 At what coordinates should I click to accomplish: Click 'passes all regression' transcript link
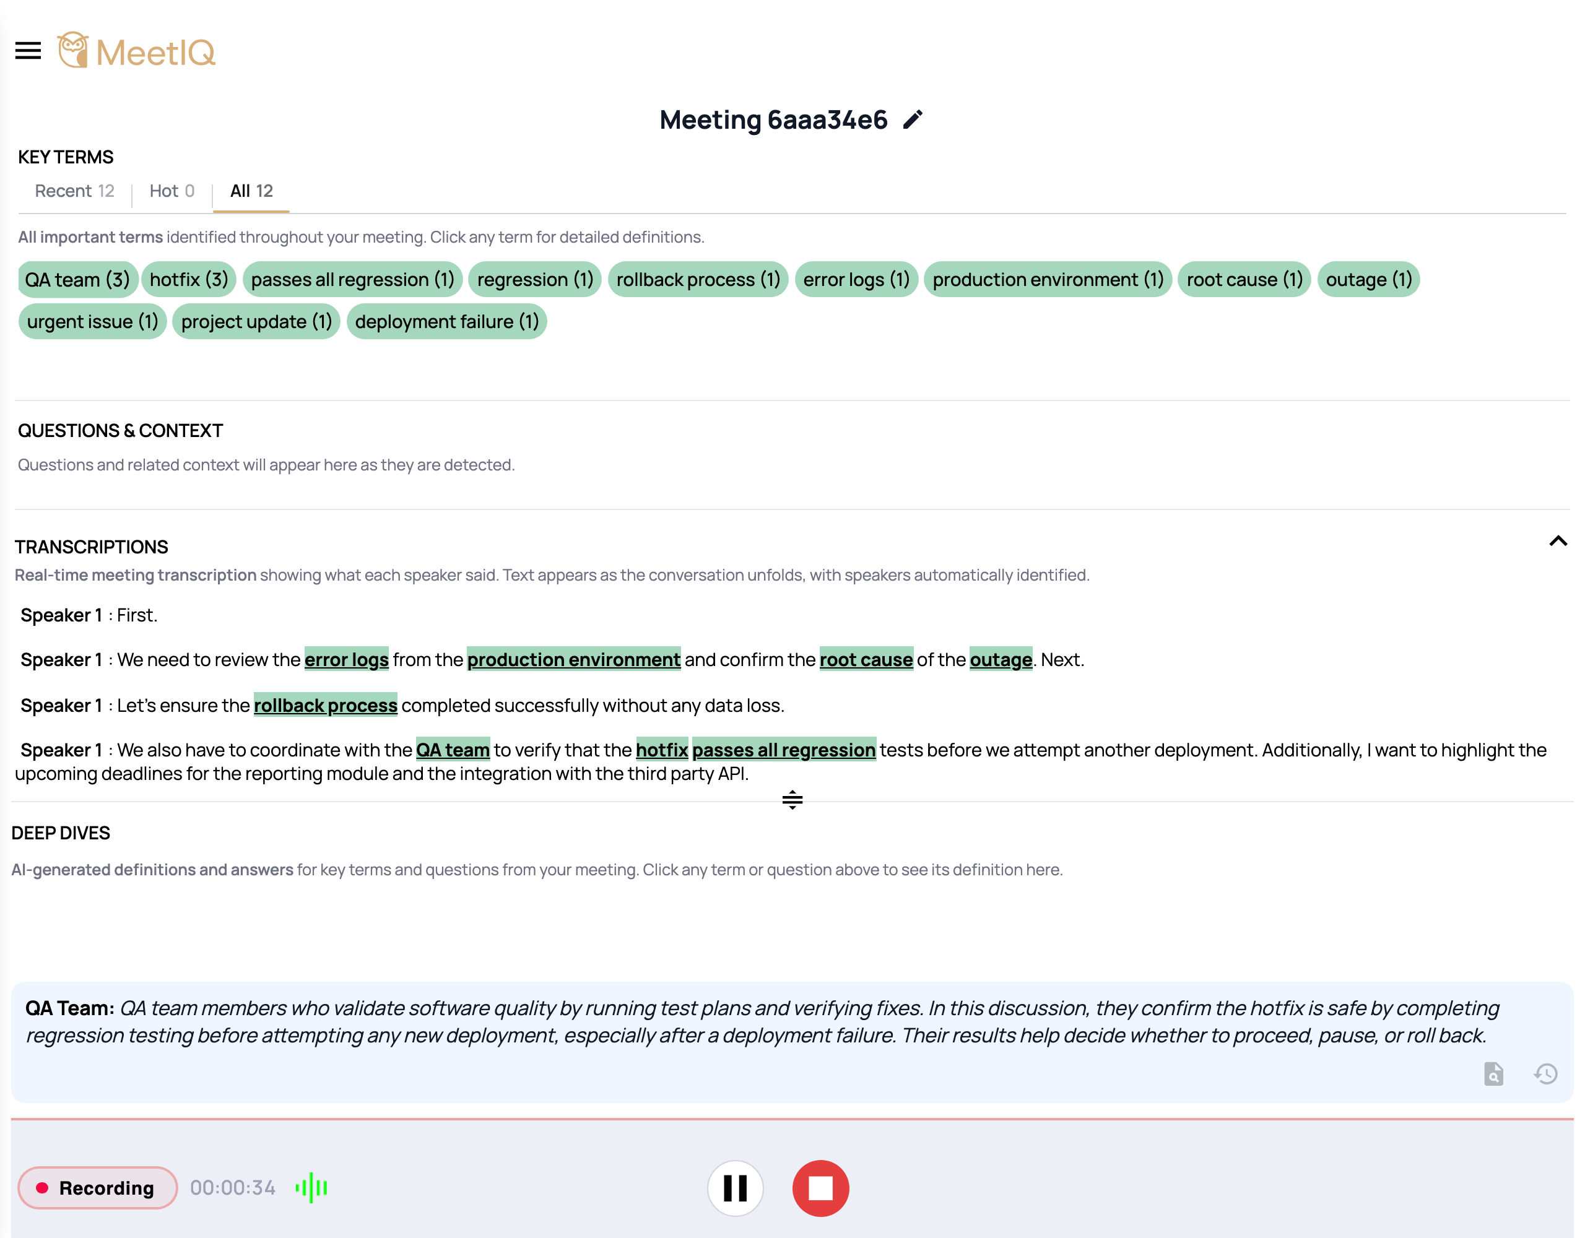[x=784, y=750]
